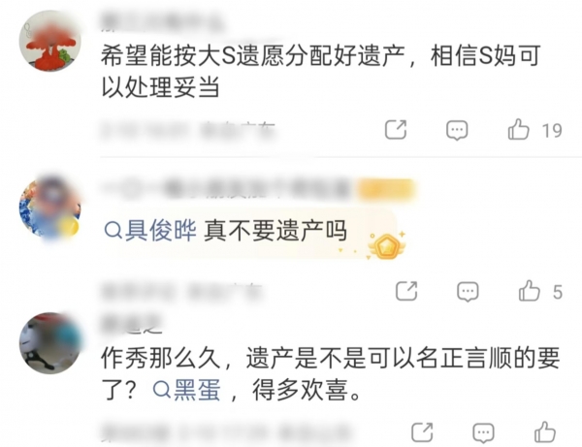
Task: Like the 作秀那么久 comment
Action: 545,431
